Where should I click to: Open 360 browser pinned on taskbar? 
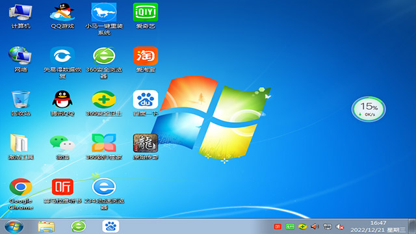pyautogui.click(x=79, y=227)
